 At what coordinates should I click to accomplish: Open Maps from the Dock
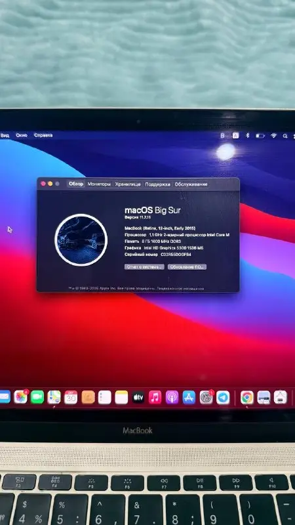click(x=54, y=397)
